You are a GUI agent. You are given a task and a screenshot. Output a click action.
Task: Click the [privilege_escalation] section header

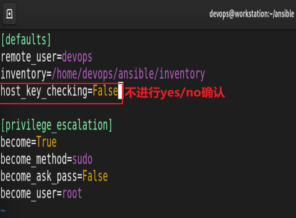tap(57, 125)
